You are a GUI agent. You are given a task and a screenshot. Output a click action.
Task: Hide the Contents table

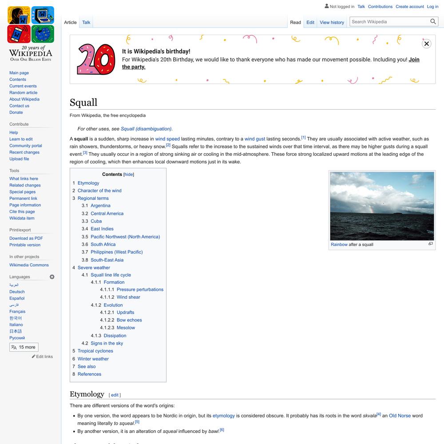coord(129,174)
